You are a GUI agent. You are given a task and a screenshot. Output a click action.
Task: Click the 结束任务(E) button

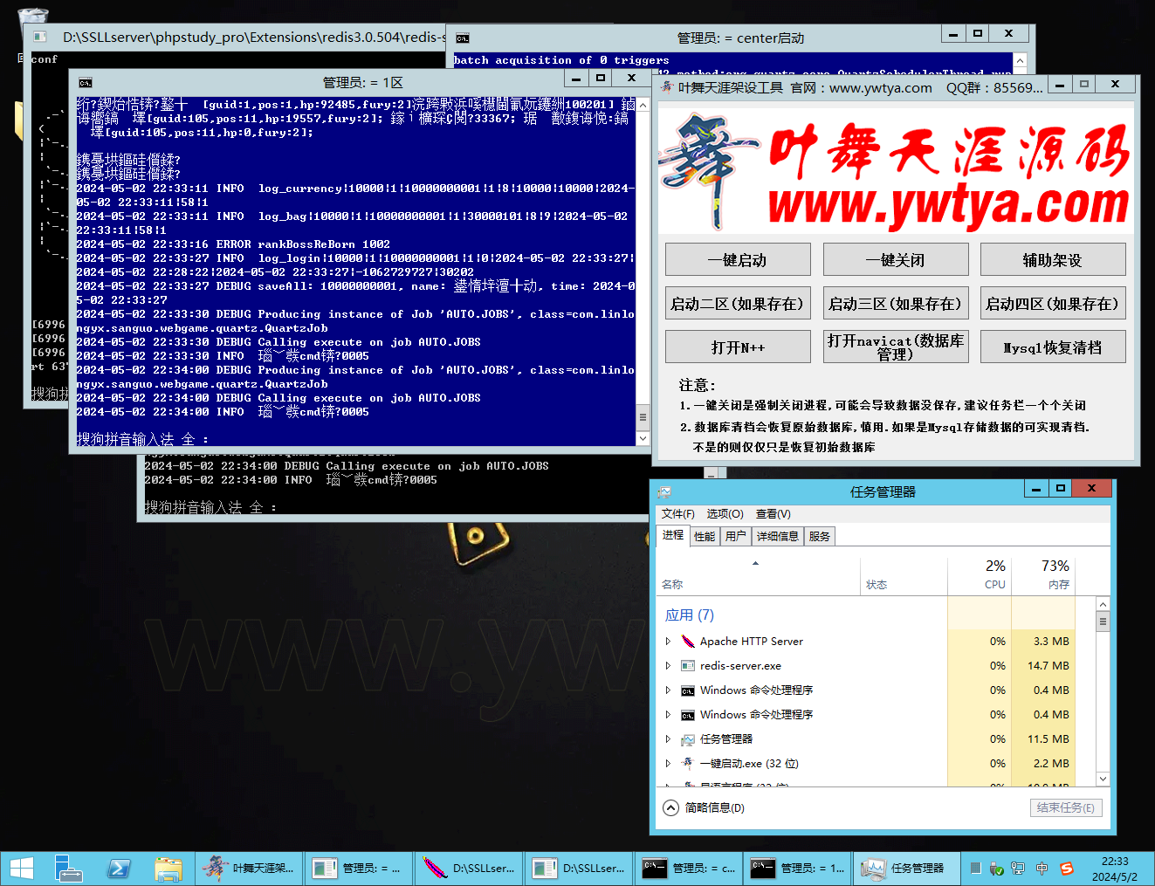pos(1066,808)
